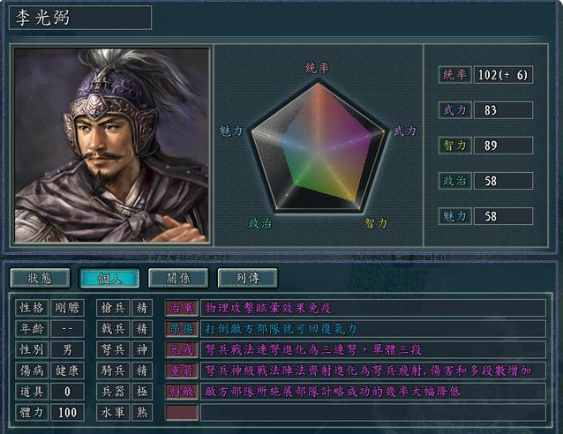
Task: Click the gender value 男
Action: pos(67,349)
